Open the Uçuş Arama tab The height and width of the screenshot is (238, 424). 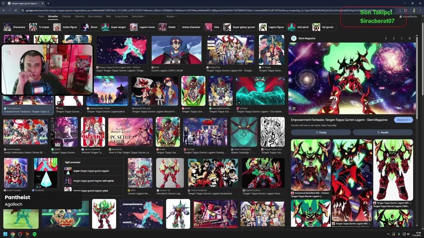pos(121,16)
